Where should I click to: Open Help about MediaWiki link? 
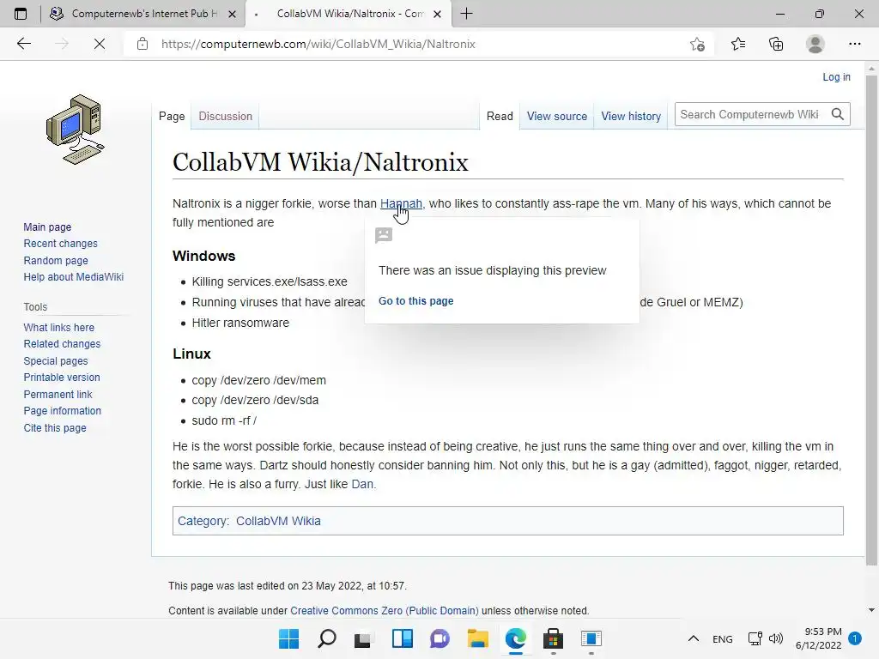74,277
